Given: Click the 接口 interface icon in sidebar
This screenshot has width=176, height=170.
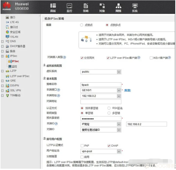Looking at the screenshot, I should [7, 17].
